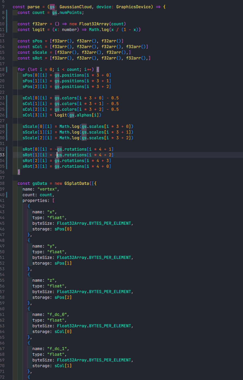Click BYTES_PER_ELEMENT on line 45

point(110,223)
